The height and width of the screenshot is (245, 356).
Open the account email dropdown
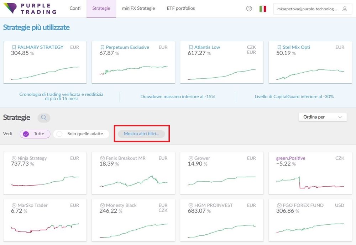[x=313, y=9]
